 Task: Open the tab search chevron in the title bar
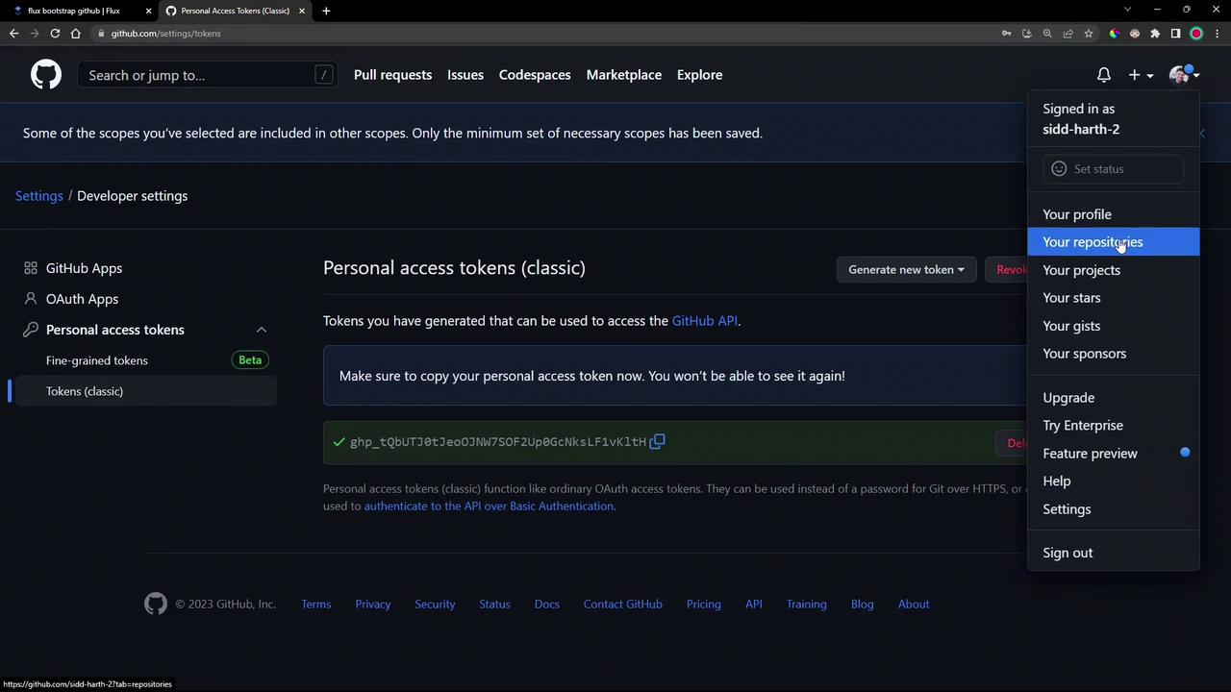[x=1128, y=10]
